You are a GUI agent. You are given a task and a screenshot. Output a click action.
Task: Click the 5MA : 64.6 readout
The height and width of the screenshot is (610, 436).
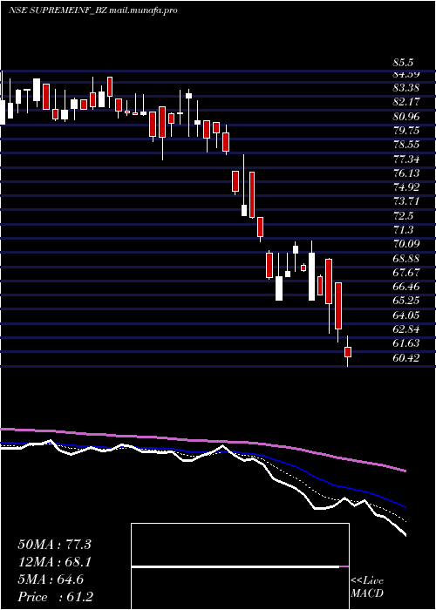[50, 579]
